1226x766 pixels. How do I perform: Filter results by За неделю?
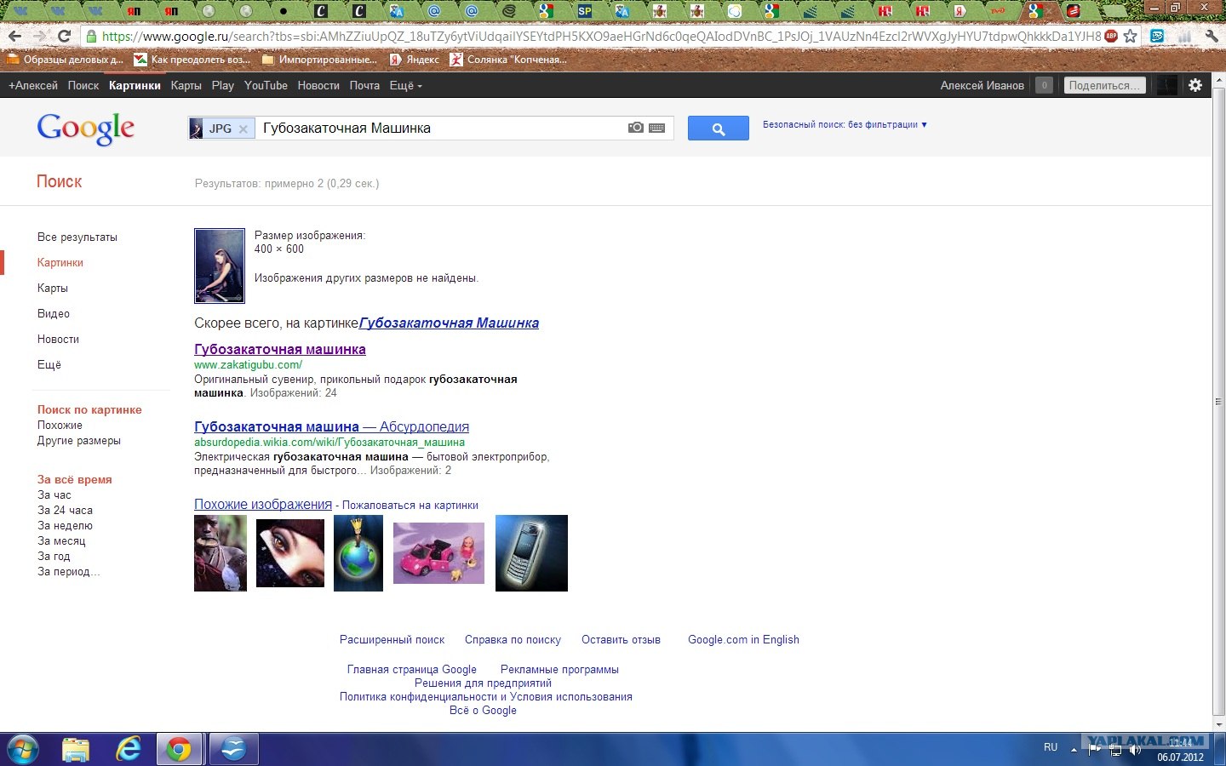[x=65, y=525]
